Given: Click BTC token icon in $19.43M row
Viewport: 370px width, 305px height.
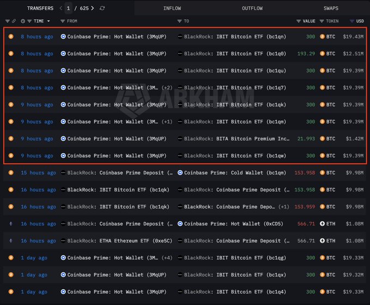Looking at the screenshot, I should pos(323,36).
